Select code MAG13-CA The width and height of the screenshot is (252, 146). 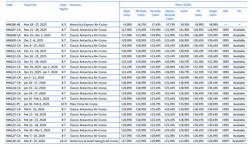[x=13, y=62]
